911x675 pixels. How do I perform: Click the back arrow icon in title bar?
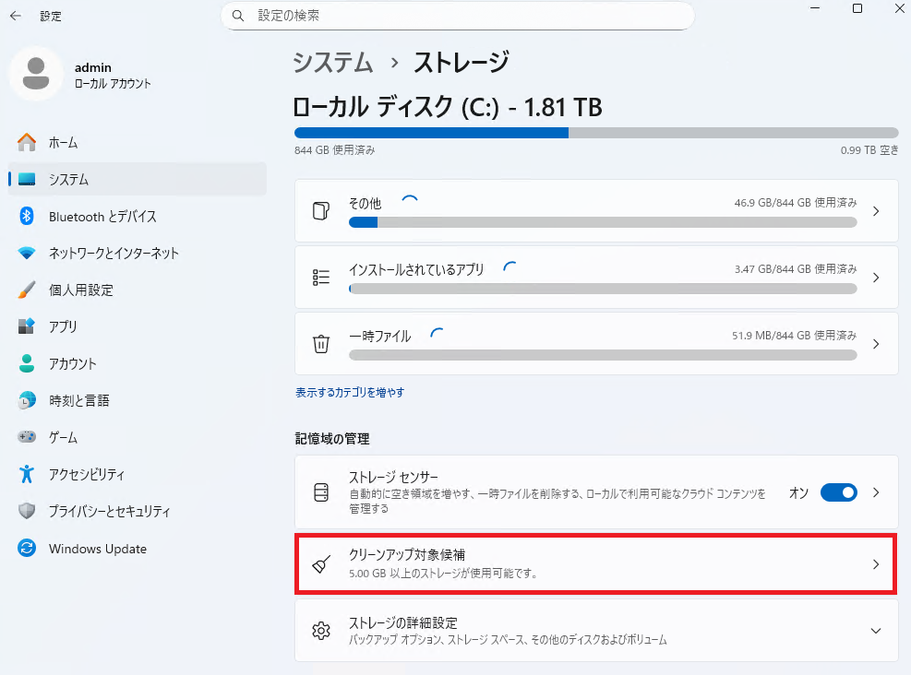pyautogui.click(x=16, y=16)
